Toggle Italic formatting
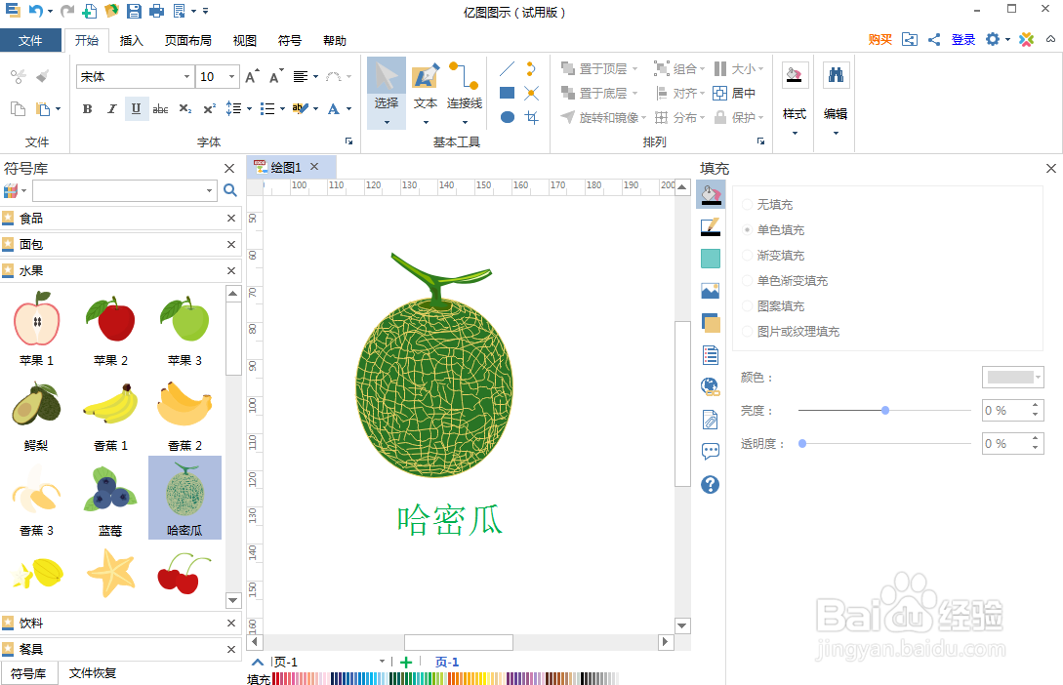Viewport: 1063px width, 685px height. click(x=112, y=108)
